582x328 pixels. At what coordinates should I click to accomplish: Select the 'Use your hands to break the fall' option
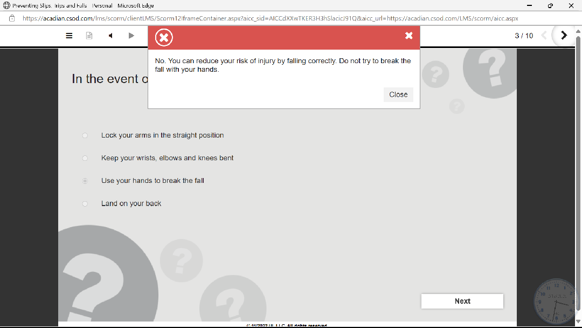pyautogui.click(x=85, y=181)
